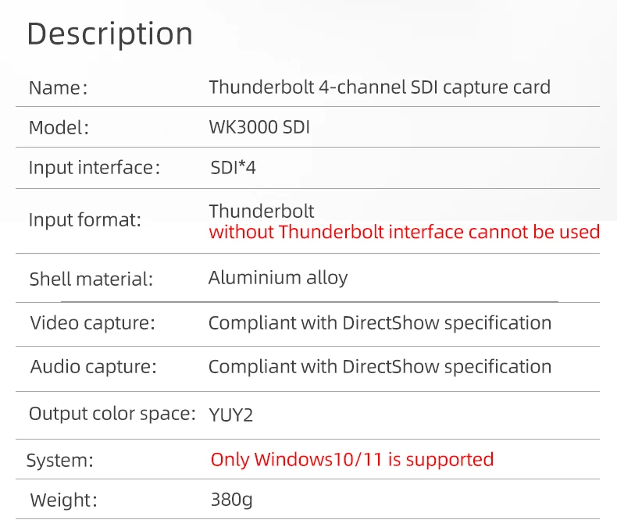
Task: Click the Output color space label
Action: [112, 414]
